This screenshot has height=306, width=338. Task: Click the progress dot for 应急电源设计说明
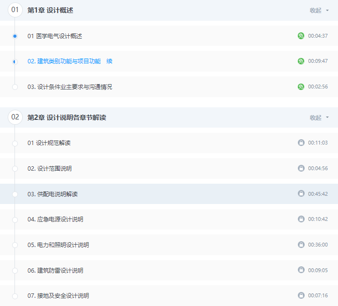15,220
